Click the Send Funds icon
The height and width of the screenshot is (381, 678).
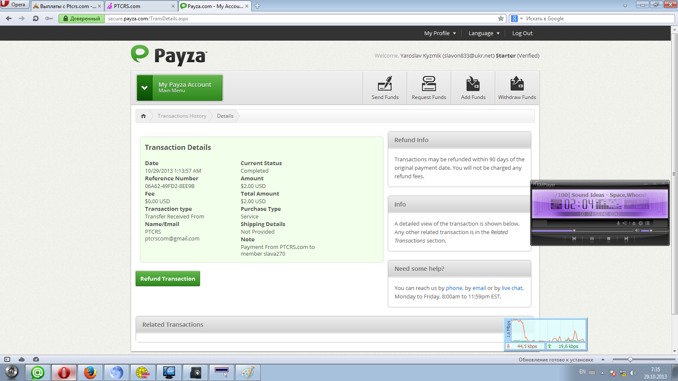(385, 84)
